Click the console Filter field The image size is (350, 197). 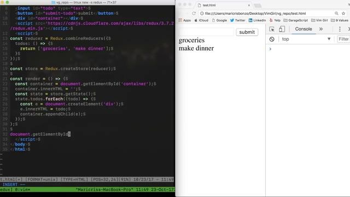point(343,39)
